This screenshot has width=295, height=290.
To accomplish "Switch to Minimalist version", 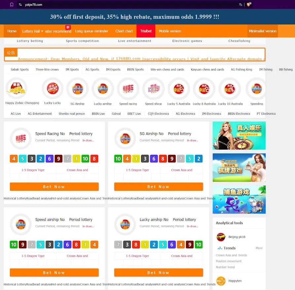I will tap(263, 31).
